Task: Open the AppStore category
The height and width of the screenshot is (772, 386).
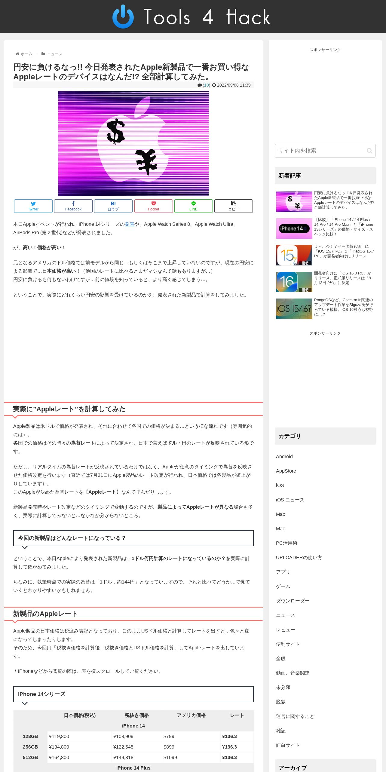Action: click(x=286, y=471)
